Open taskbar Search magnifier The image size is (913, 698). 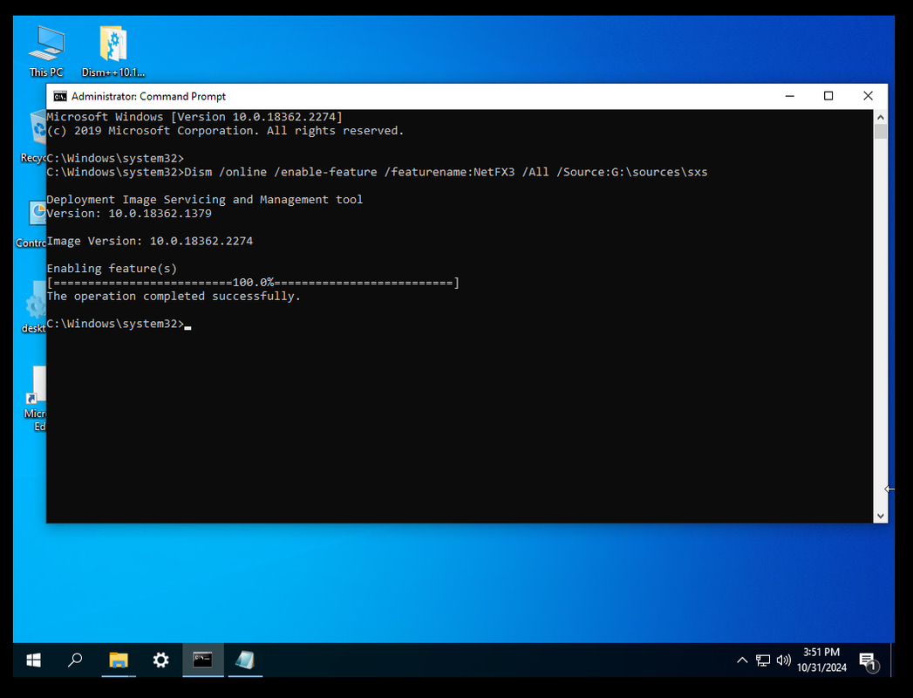pyautogui.click(x=74, y=660)
